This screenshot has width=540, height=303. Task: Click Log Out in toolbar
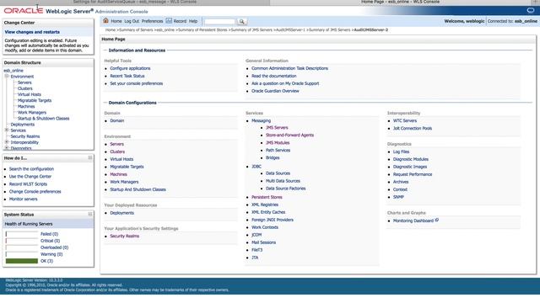(x=132, y=21)
